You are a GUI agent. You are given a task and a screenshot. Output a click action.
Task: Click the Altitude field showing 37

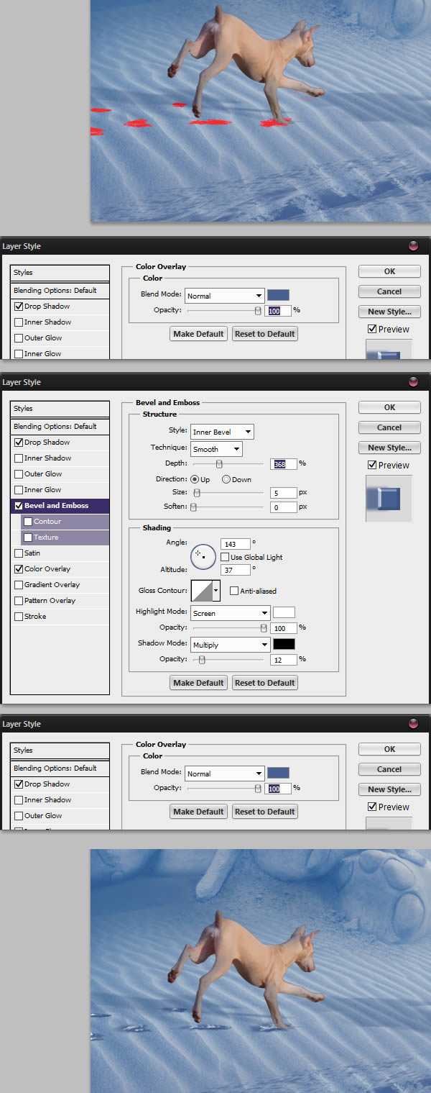(236, 570)
